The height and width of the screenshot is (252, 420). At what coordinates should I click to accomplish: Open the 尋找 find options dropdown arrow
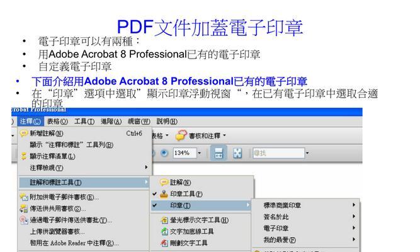(307, 153)
